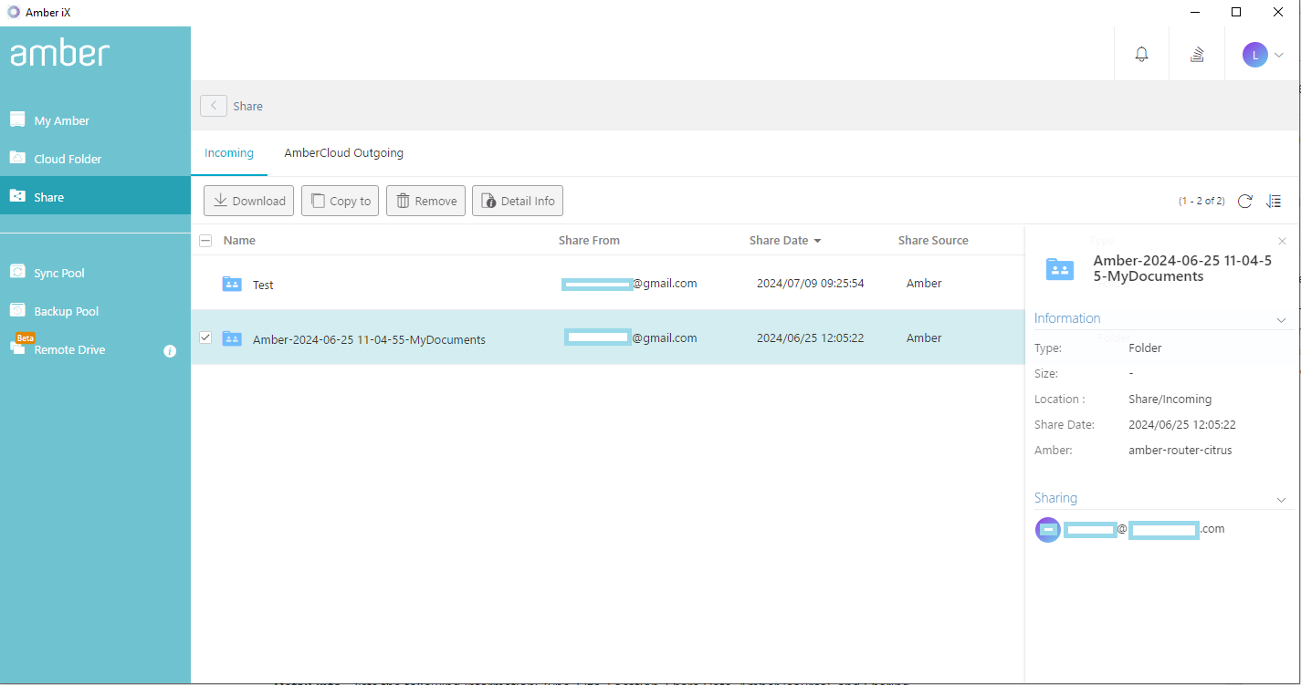1301x685 pixels.
Task: Open the user avatar L menu
Action: tap(1263, 55)
